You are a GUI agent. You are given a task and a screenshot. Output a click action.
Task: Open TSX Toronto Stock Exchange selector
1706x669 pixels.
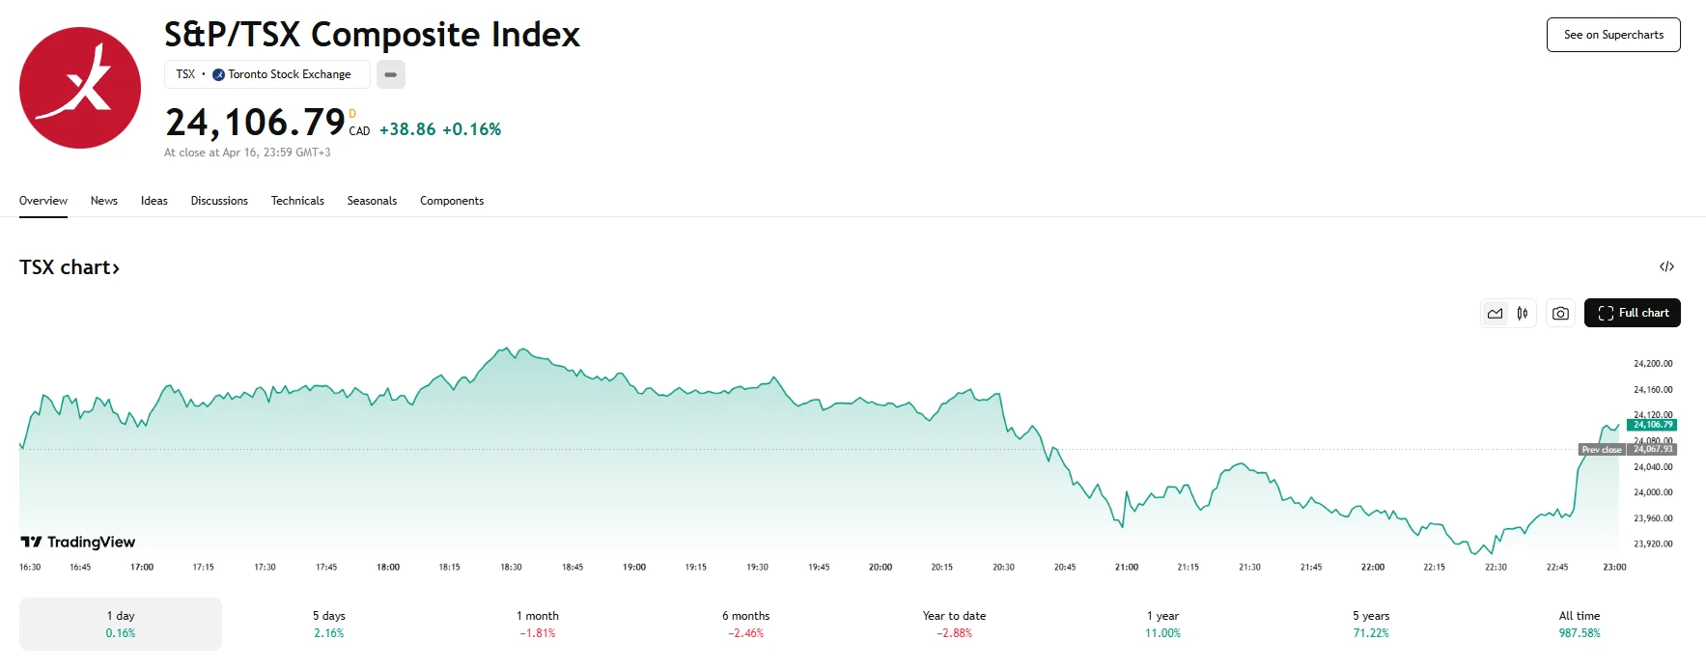pos(266,74)
